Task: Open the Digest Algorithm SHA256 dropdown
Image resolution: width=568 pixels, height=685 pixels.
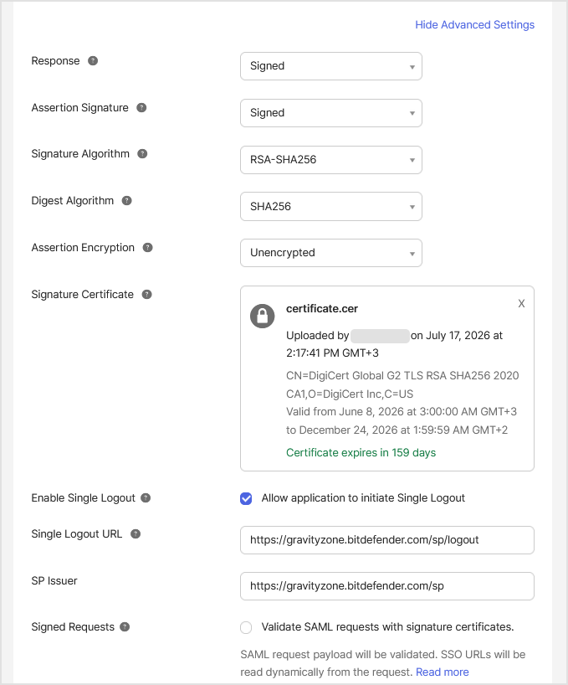Action: coord(331,207)
